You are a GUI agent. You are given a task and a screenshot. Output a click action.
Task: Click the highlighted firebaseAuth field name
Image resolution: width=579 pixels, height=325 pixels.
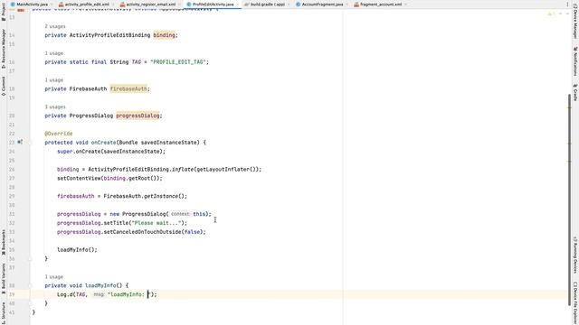[x=128, y=88]
